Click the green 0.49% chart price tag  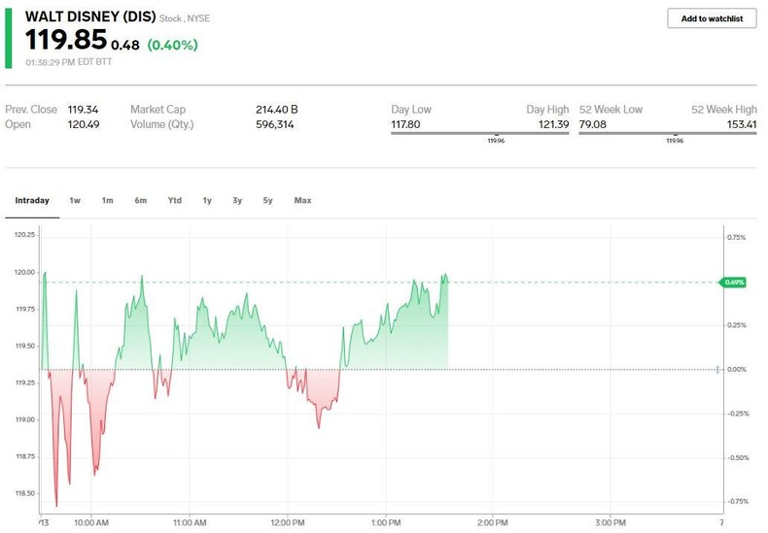tap(733, 283)
